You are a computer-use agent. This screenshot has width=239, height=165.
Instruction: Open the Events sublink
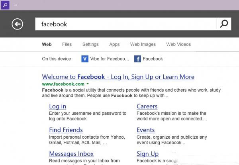point(145,130)
